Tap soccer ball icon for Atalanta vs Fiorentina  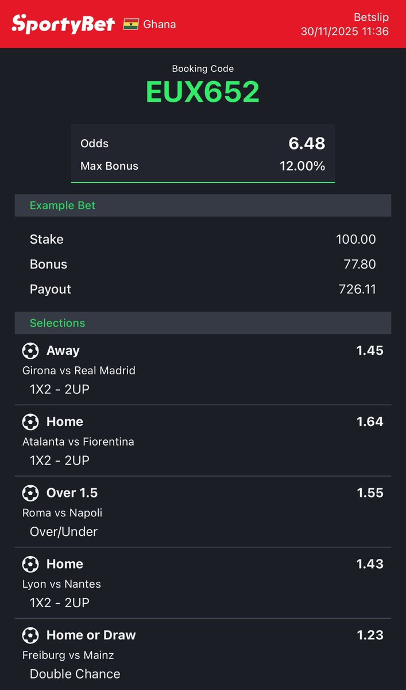30,422
